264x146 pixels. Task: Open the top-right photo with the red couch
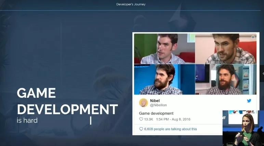pos(226,49)
